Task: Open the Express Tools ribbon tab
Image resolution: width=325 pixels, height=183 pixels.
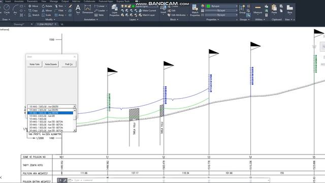Action: pos(123,1)
